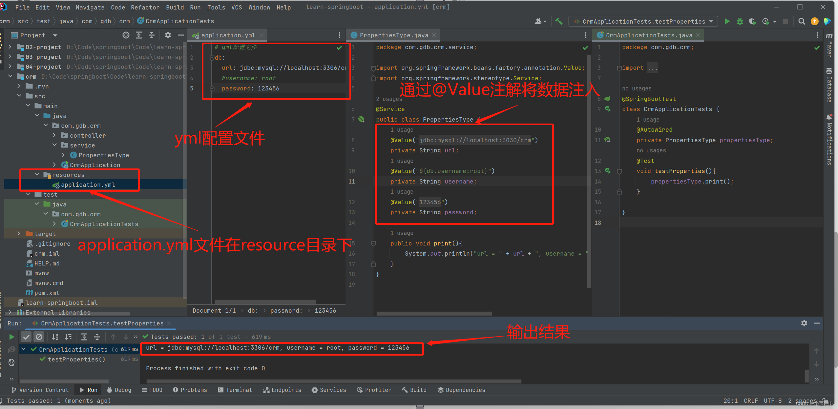Toggle collapse all test results button

pyautogui.click(x=97, y=337)
